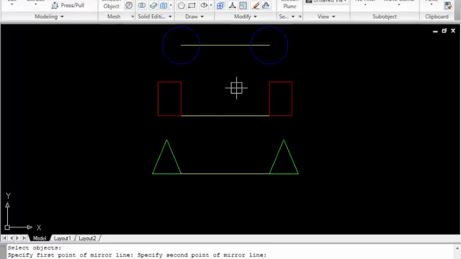Click the Press/Pull tool
This screenshot has width=461, height=259.
(68, 5)
